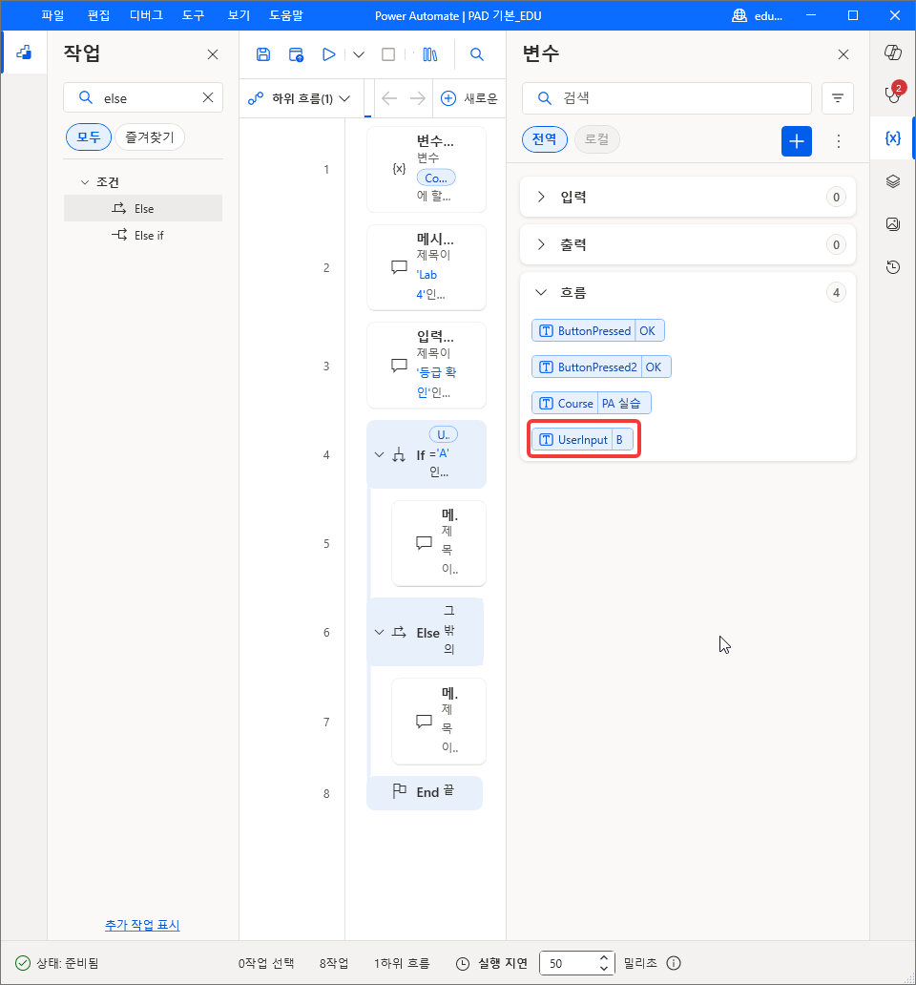Select the 전역 scope toggle

[544, 139]
